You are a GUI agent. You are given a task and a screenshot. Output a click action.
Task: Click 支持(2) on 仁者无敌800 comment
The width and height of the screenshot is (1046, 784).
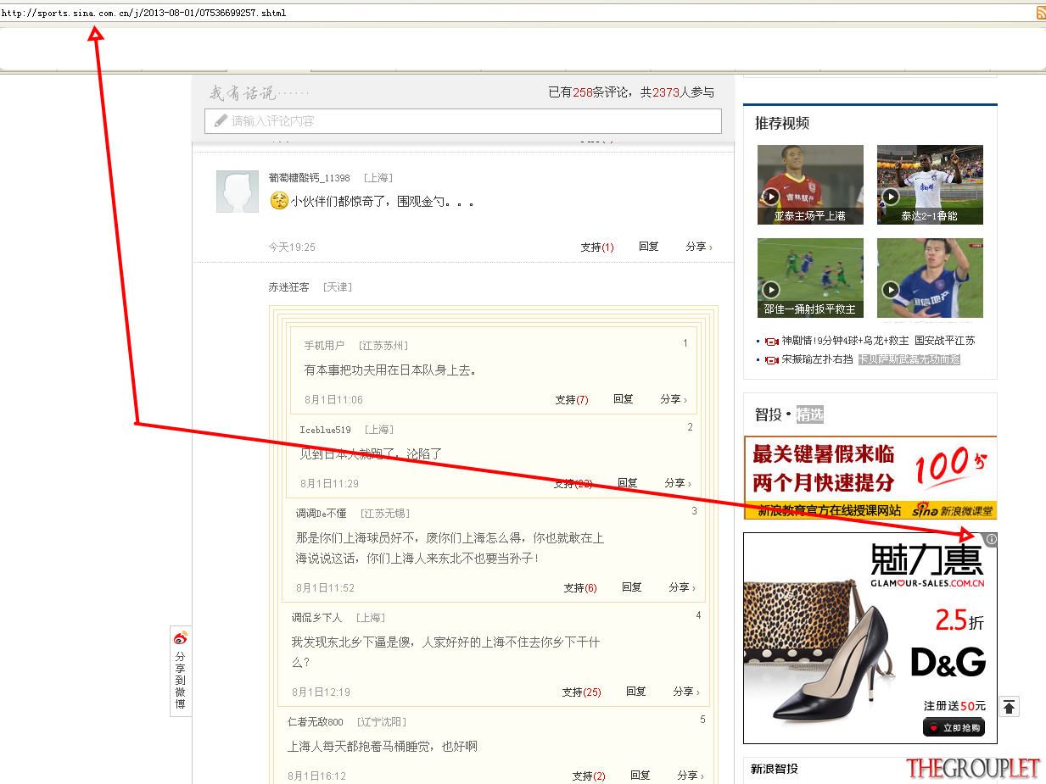pos(589,776)
